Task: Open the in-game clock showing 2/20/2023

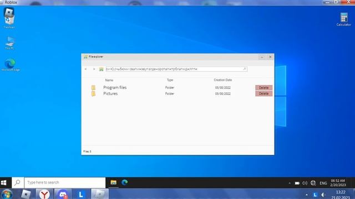Action: tap(338, 183)
